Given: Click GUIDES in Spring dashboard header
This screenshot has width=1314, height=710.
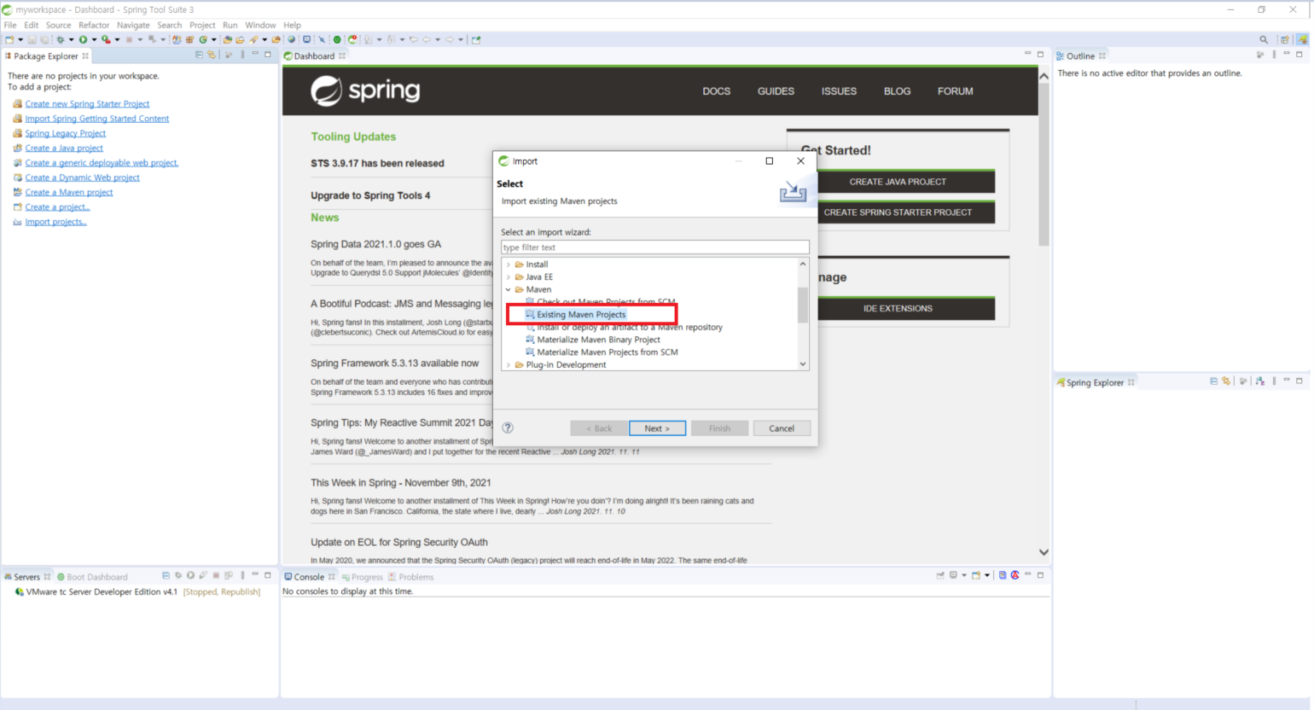Looking at the screenshot, I should 776,91.
